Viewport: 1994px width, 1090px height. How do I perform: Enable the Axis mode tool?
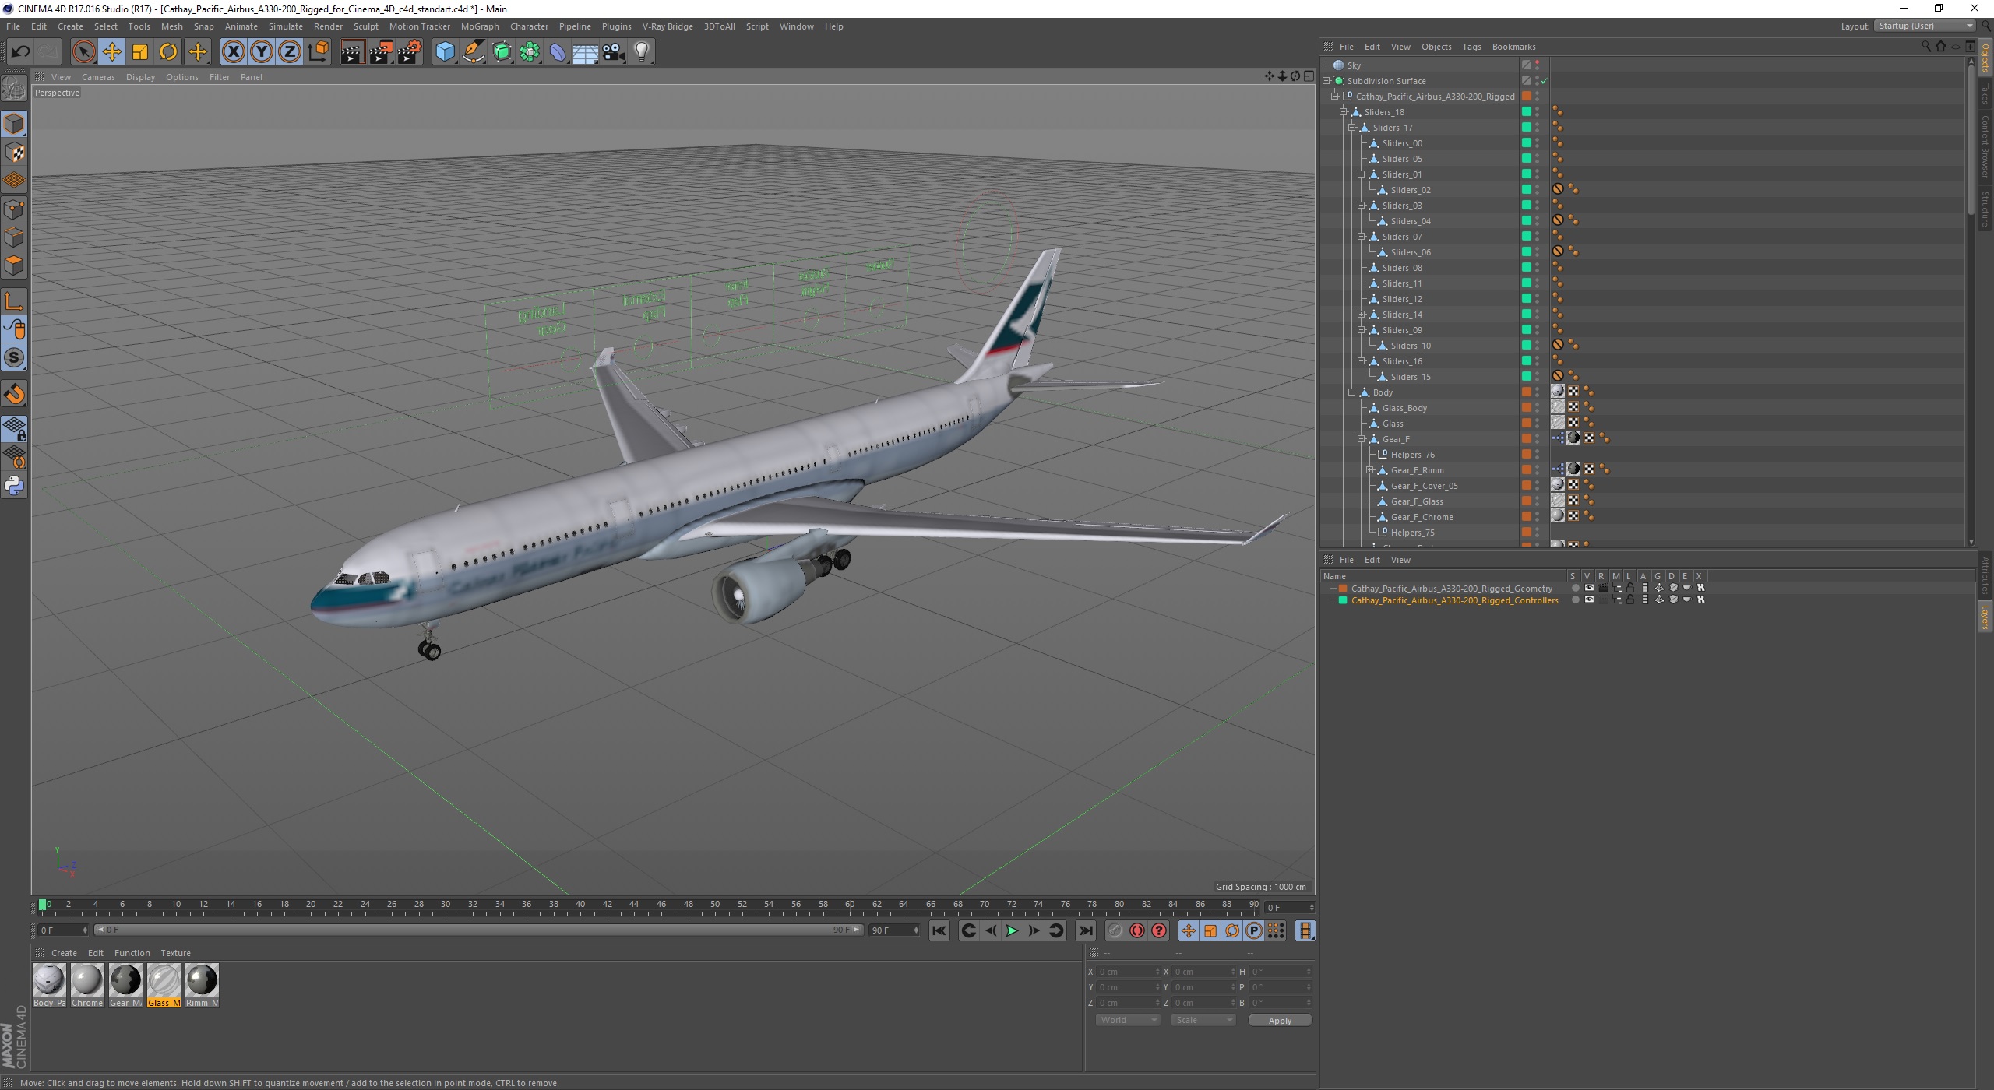click(14, 301)
